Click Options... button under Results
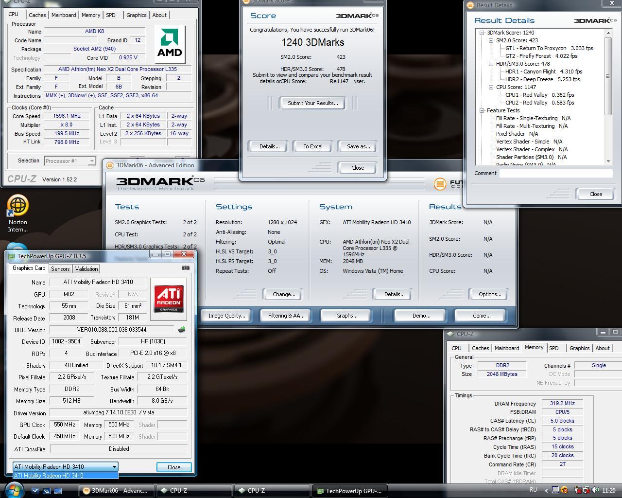Viewport: 622px width, 498px height. (489, 294)
